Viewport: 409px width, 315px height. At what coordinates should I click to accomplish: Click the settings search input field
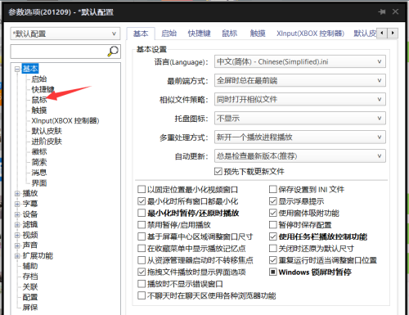coord(59,52)
